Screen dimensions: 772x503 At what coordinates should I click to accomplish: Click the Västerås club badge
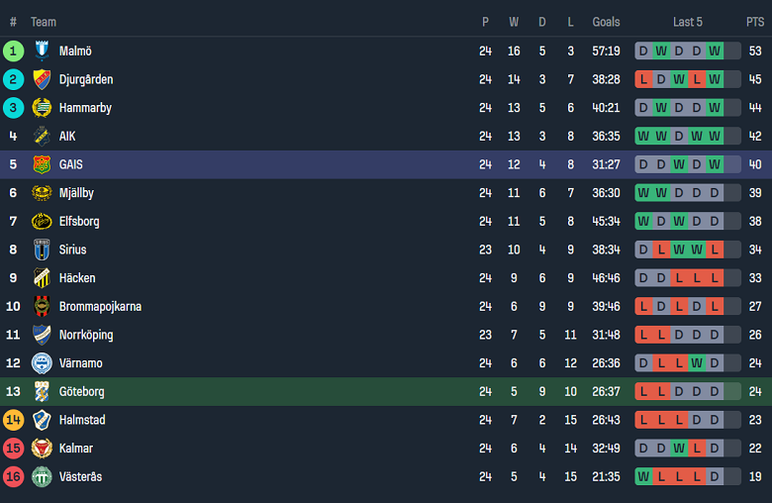42,476
